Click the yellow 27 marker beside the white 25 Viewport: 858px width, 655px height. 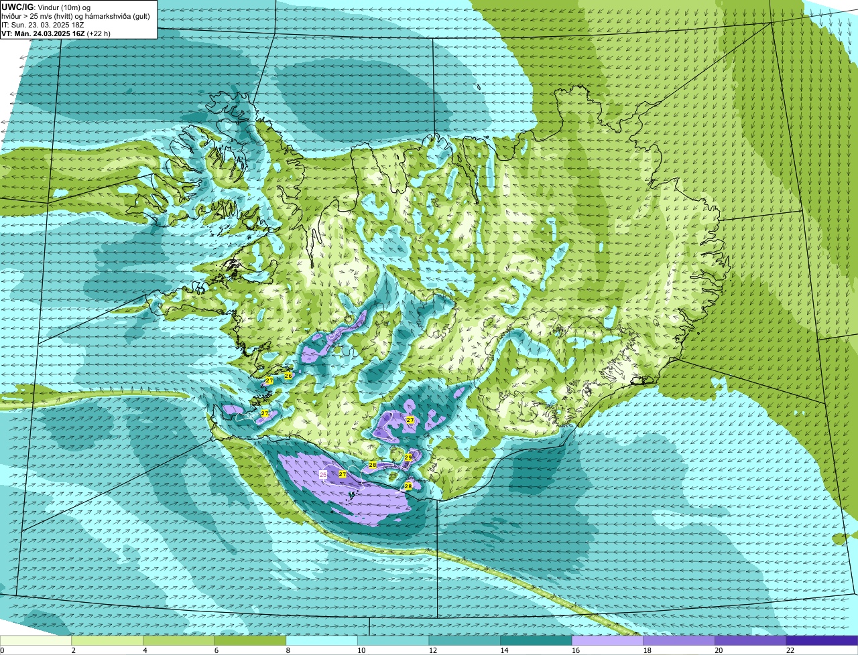(343, 474)
